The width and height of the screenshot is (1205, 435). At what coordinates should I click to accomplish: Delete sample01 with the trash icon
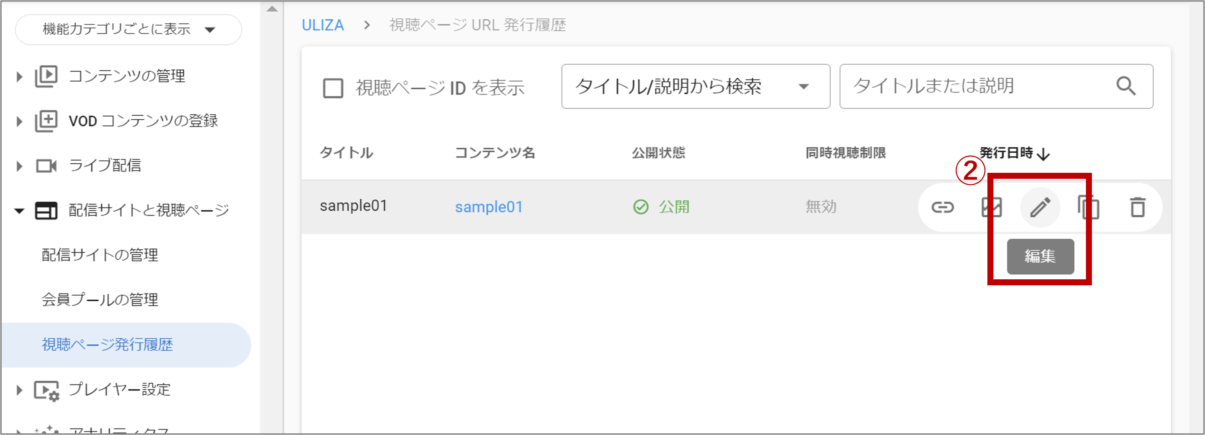click(x=1138, y=207)
